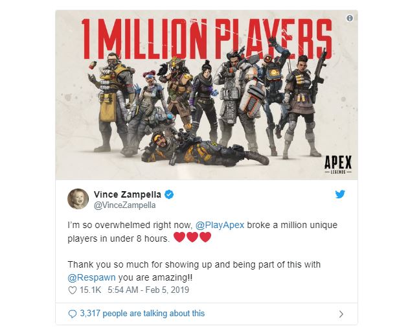Open the 5:54 AM - Feb 5, 2019 timestamp
This screenshot has width=410, height=335.
pos(148,290)
